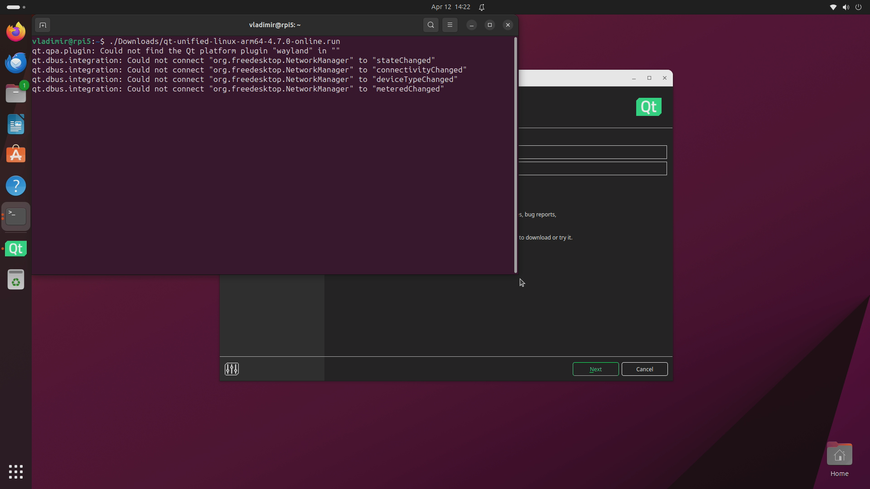This screenshot has width=870, height=489.
Task: Open Firefox from the dock
Action: [x=16, y=32]
